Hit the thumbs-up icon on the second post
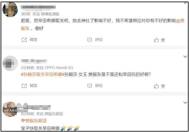Screen dimensions: 189x132 pos(156,86)
